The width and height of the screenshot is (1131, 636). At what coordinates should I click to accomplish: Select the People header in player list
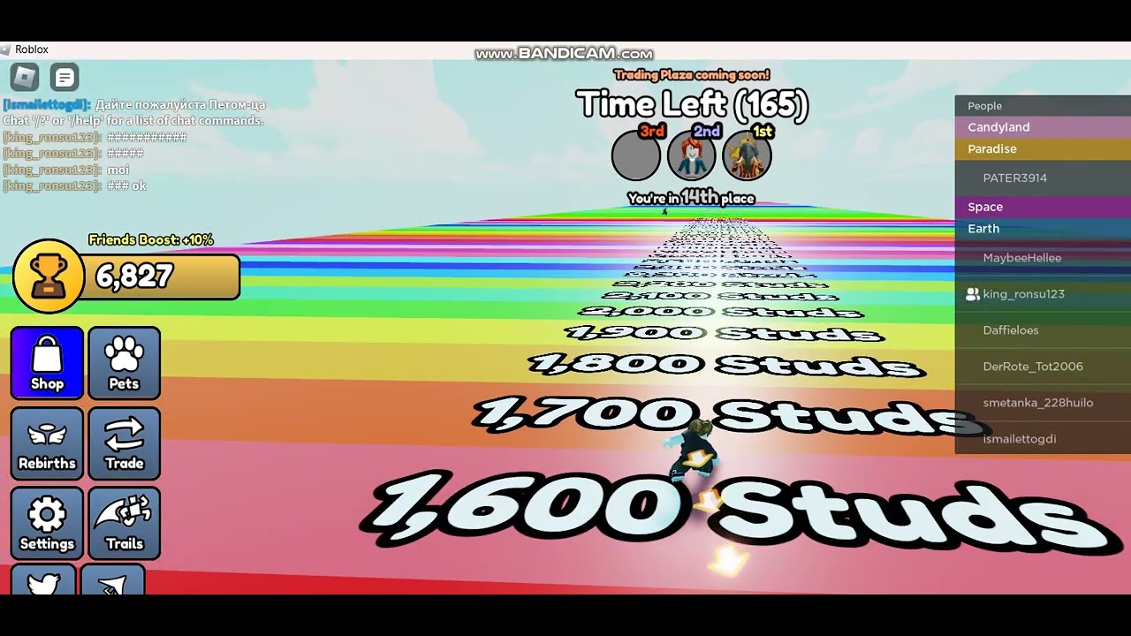(x=1043, y=106)
